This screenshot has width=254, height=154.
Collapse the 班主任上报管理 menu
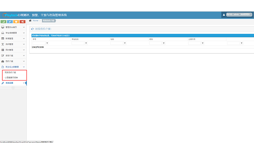coord(13,67)
